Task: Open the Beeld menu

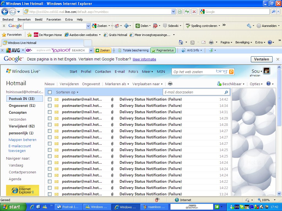Action: pos(39,20)
